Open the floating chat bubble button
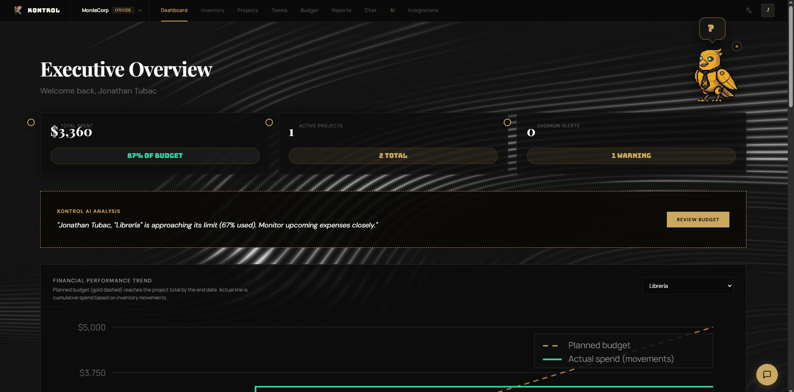This screenshot has height=392, width=794. (767, 375)
